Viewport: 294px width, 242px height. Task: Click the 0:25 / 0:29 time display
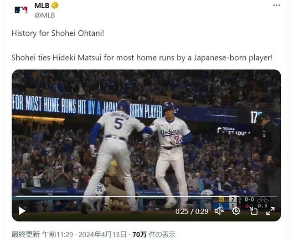192,211
